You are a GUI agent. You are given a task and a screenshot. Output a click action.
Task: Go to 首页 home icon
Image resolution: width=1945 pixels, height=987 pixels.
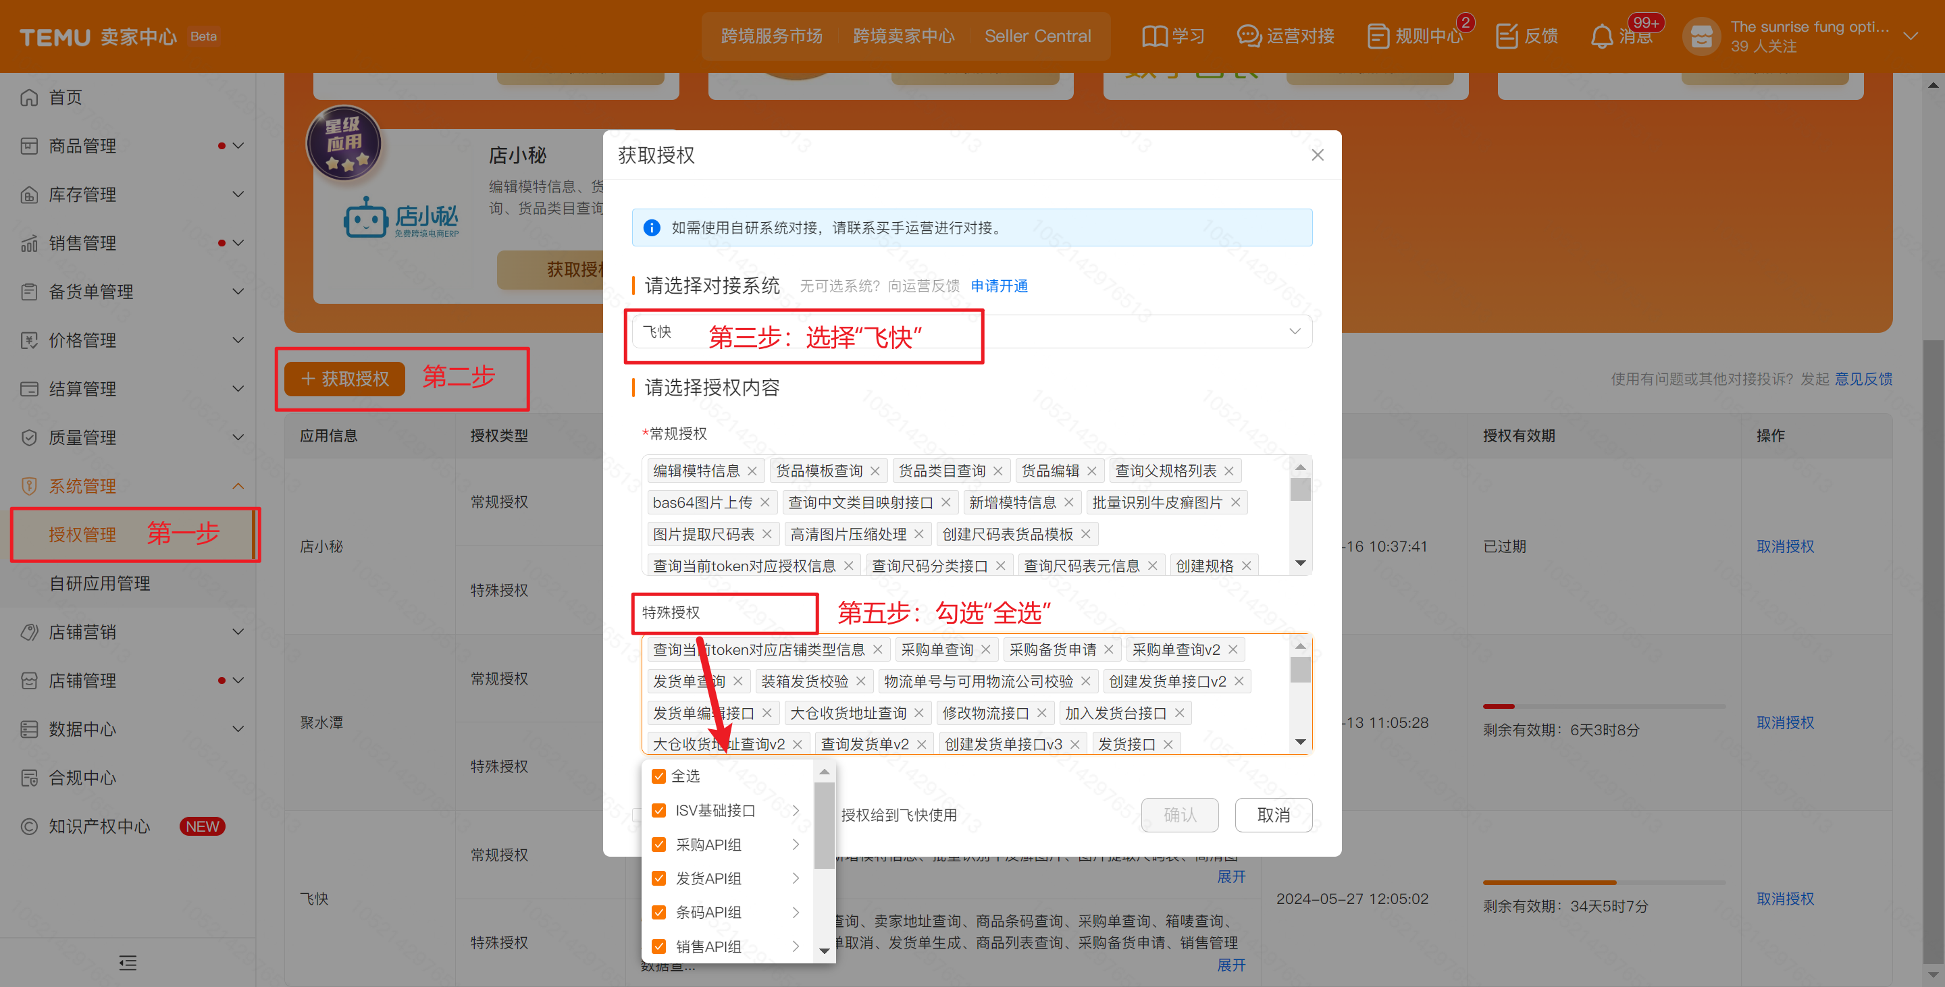coord(30,97)
